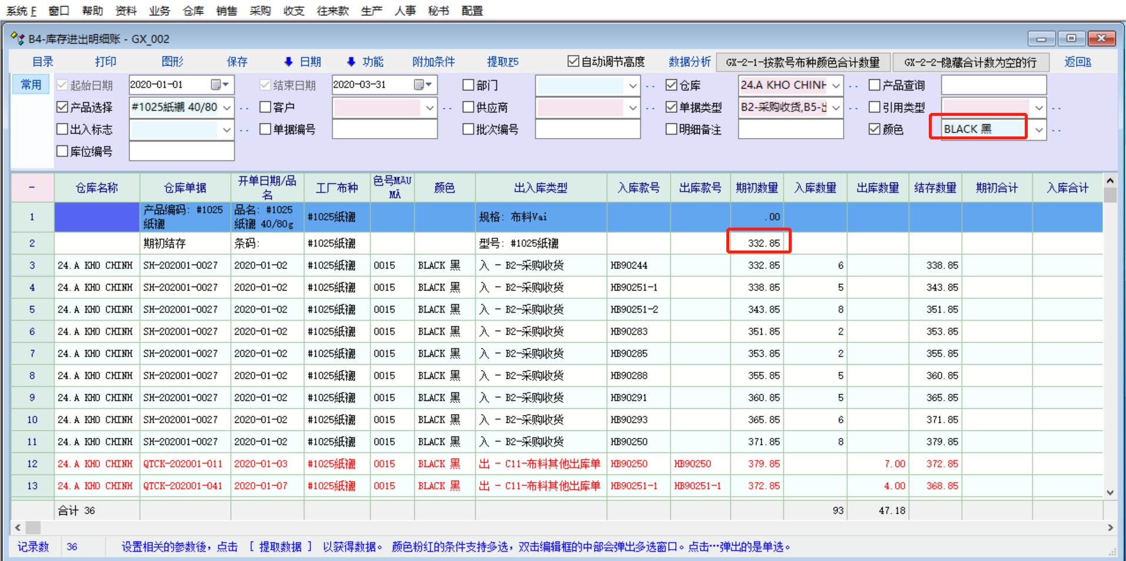Uncheck the 颜色 filter checkbox

click(x=875, y=129)
